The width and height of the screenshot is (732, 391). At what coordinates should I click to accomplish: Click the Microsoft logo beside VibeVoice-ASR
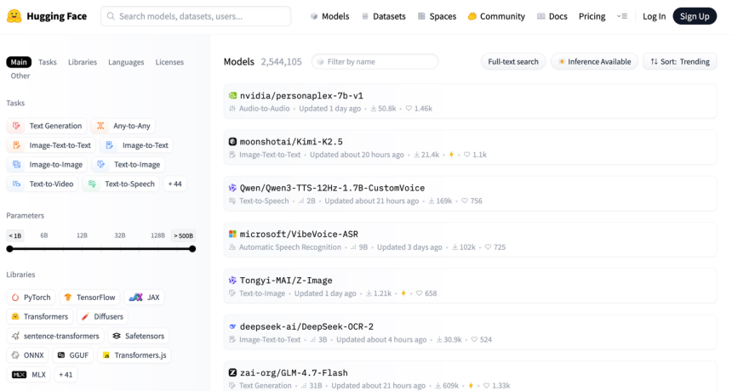pyautogui.click(x=232, y=234)
